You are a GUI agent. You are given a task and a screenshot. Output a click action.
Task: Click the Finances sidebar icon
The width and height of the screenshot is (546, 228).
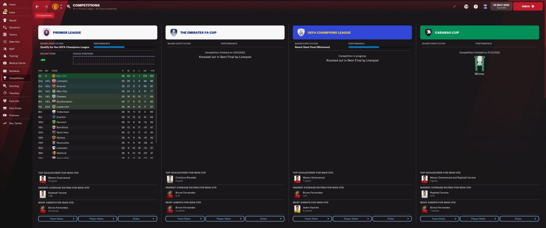click(5, 115)
